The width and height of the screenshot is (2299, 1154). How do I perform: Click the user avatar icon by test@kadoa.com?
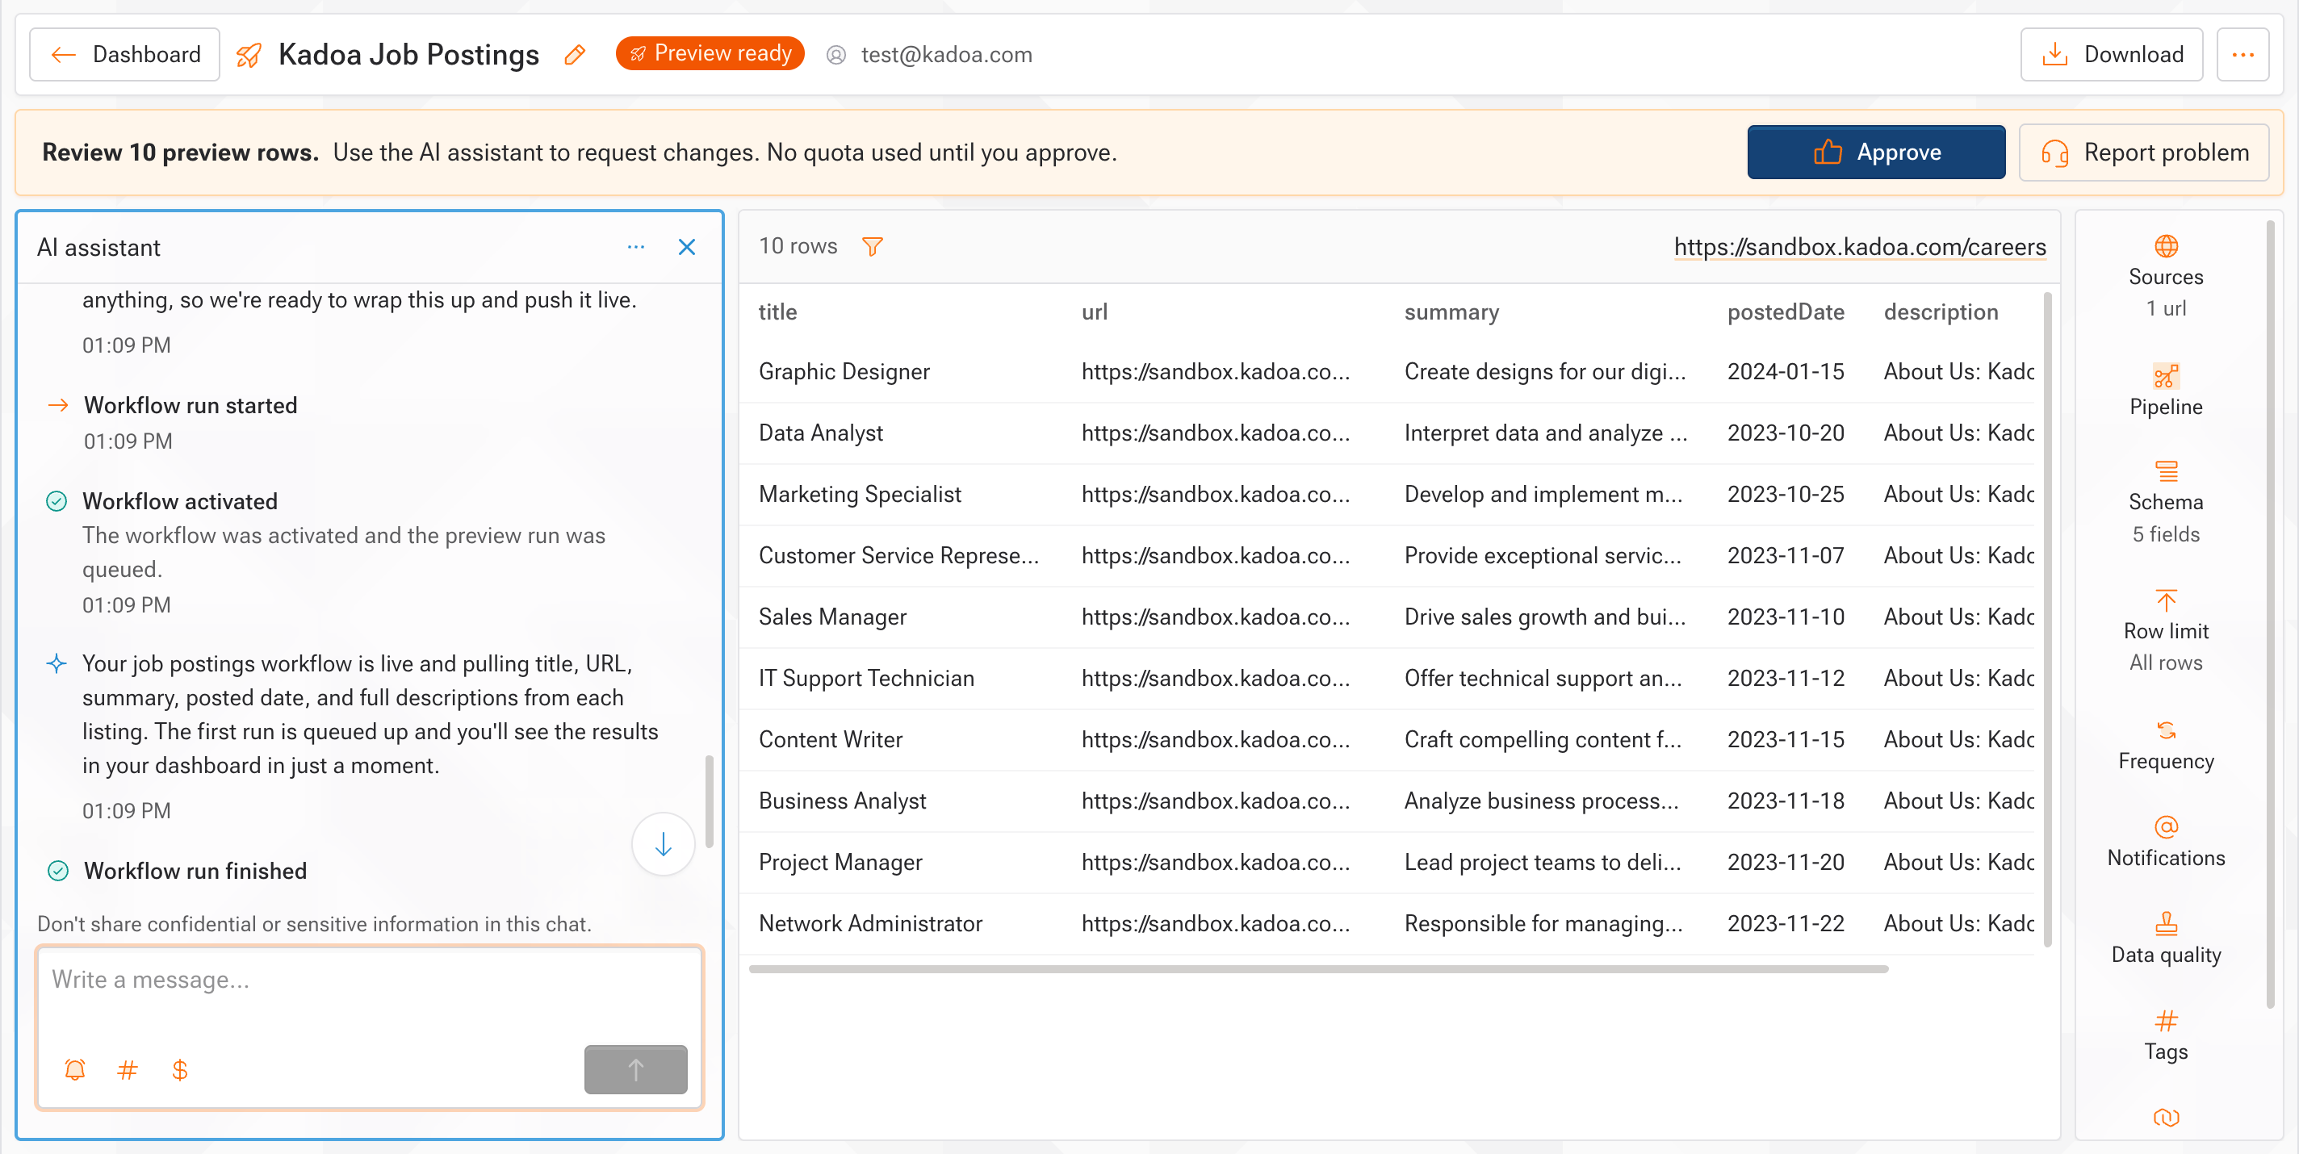click(x=835, y=56)
